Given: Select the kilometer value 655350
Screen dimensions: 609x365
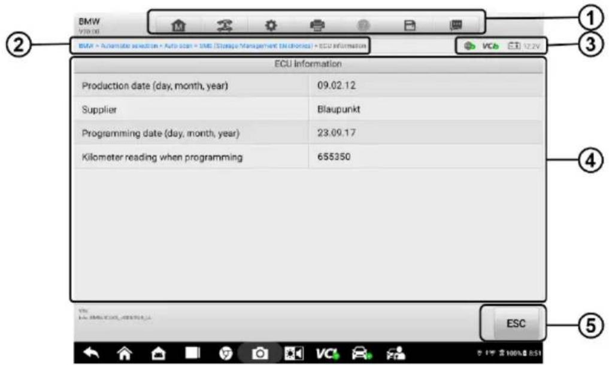Looking at the screenshot, I should 334,157.
